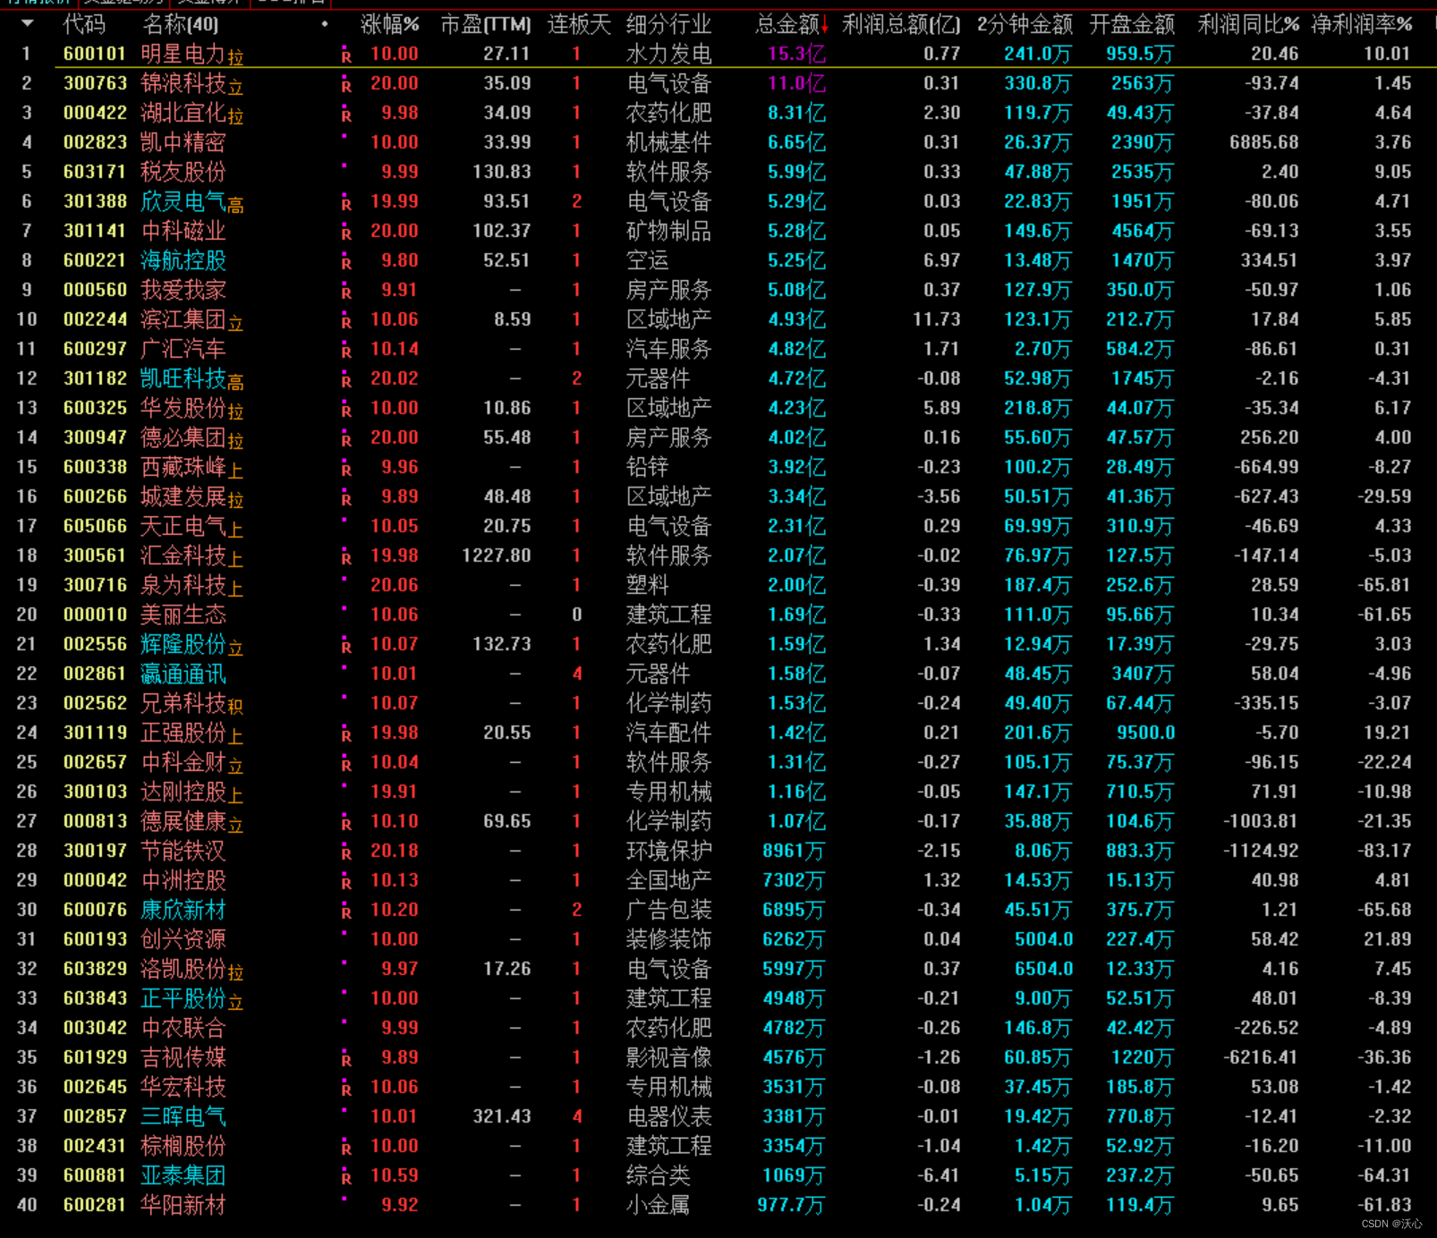Click the 1227.80 P/E value

click(497, 555)
